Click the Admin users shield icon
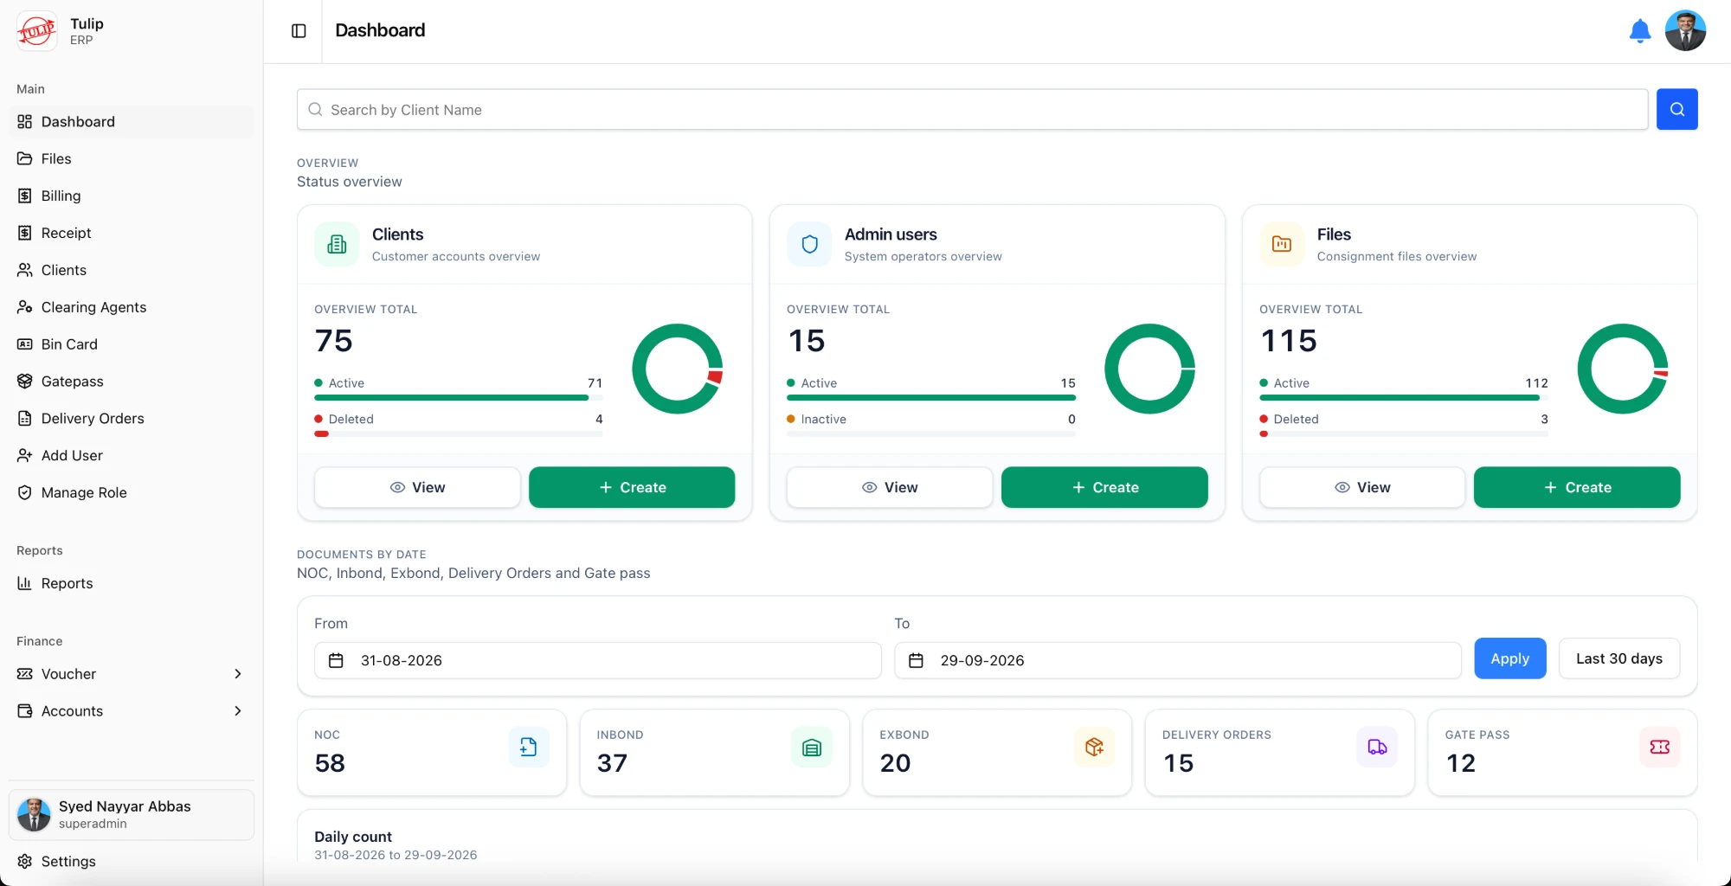The width and height of the screenshot is (1731, 886). point(809,244)
